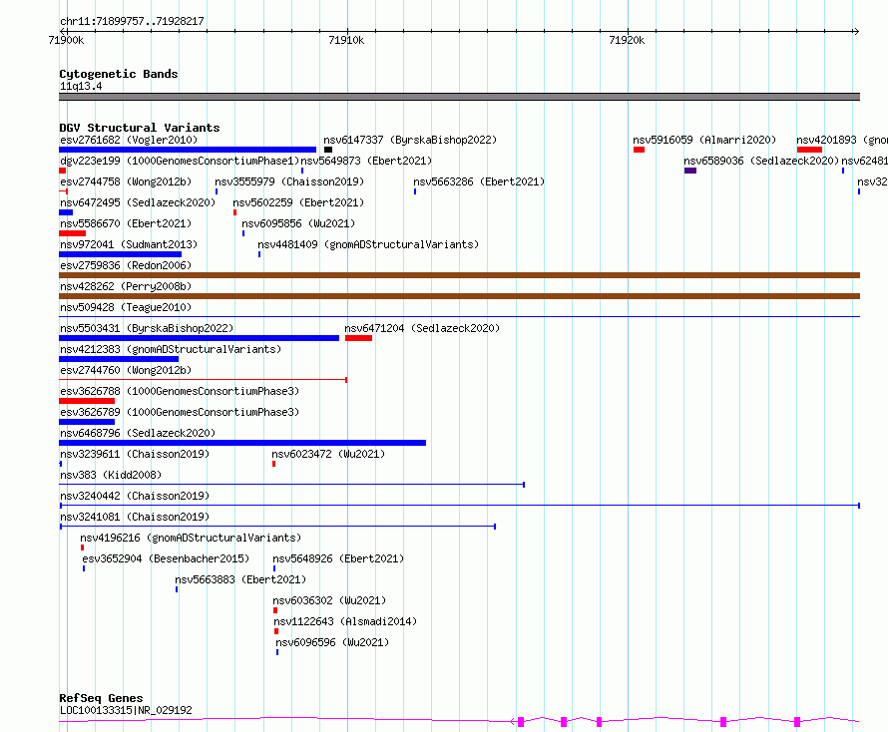
Task: Click nsv4212383 (gnomADStructuralVariants) label
Action: click(171, 349)
